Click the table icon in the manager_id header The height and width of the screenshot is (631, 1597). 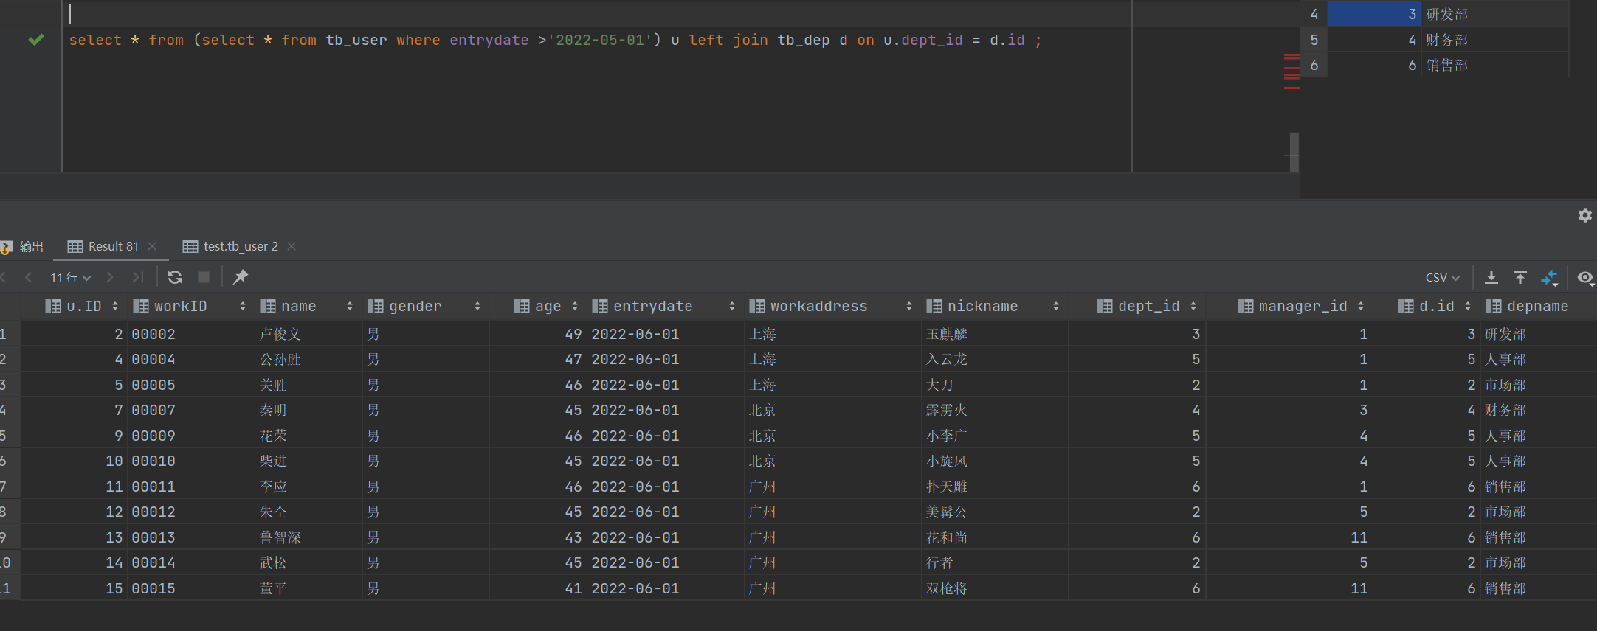(1246, 306)
